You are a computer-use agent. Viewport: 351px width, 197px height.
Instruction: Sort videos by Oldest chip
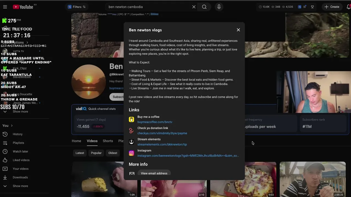[x=113, y=153]
